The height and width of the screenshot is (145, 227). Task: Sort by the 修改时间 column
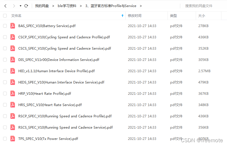pos(135,16)
